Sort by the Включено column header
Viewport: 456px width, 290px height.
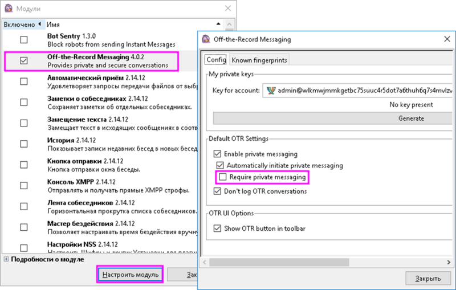tap(23, 24)
